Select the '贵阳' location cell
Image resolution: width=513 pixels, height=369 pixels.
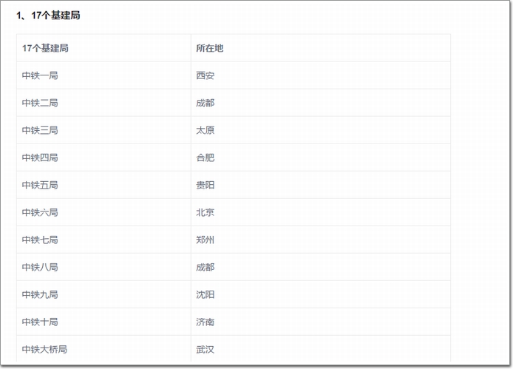[x=321, y=185]
